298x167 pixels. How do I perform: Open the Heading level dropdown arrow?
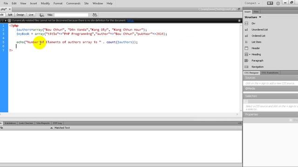click(250, 55)
